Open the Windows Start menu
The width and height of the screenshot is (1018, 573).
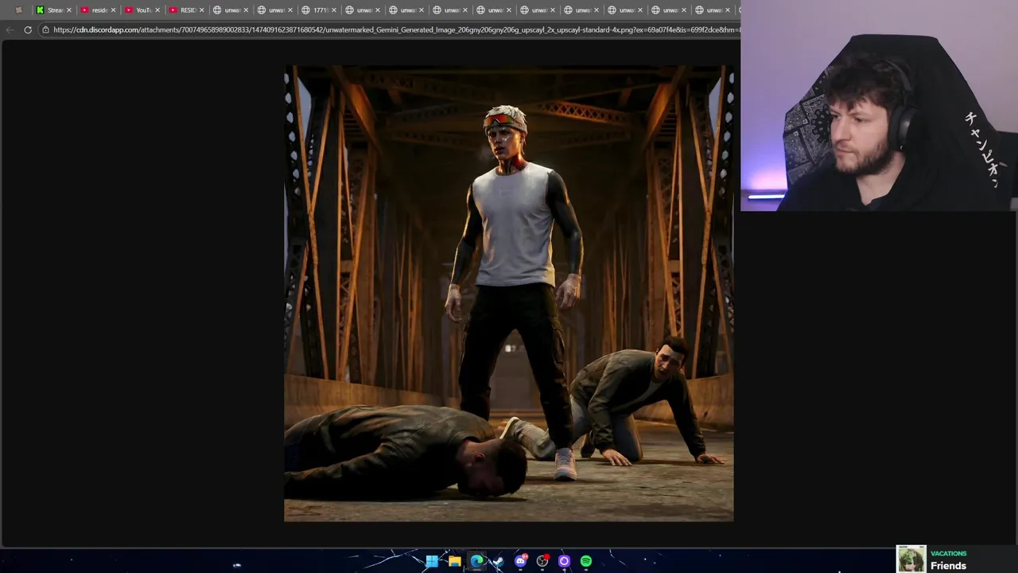(x=432, y=561)
